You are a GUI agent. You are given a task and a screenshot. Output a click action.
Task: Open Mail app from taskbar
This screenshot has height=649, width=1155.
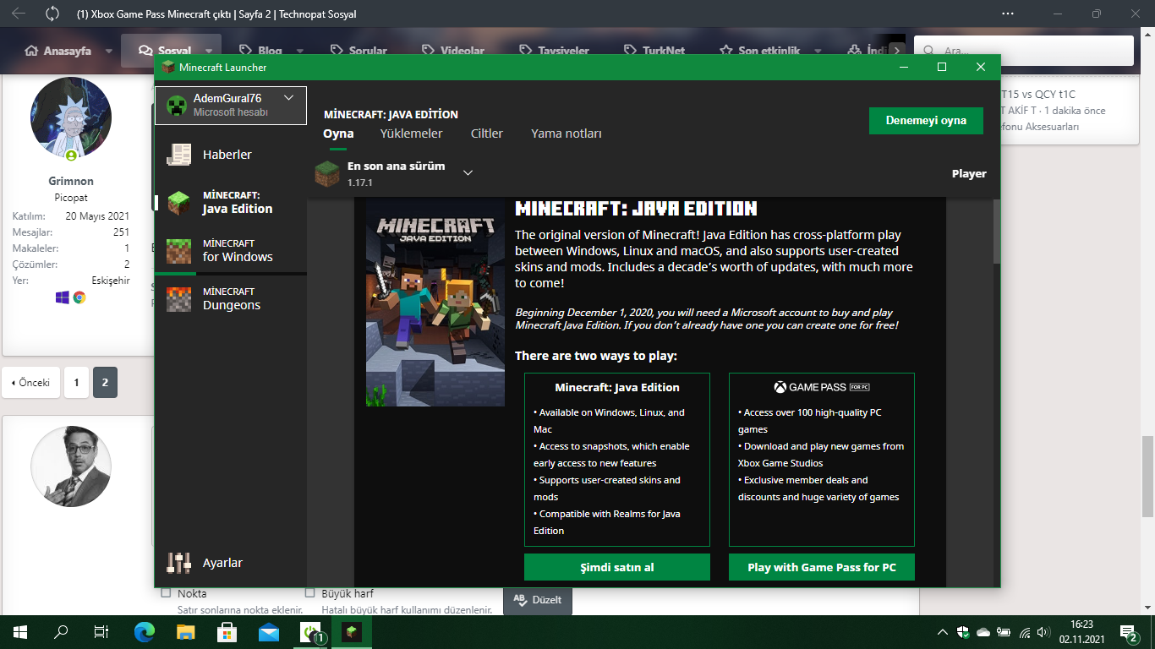click(269, 631)
